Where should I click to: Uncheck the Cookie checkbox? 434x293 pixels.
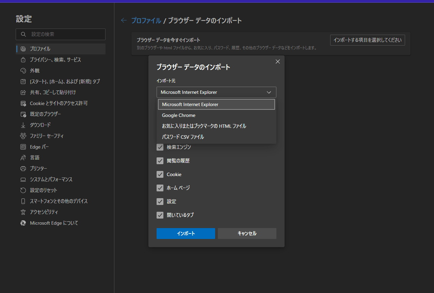click(160, 174)
